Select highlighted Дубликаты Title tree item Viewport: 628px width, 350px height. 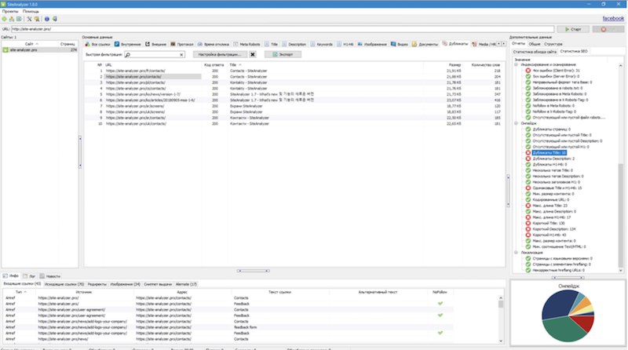(549, 152)
